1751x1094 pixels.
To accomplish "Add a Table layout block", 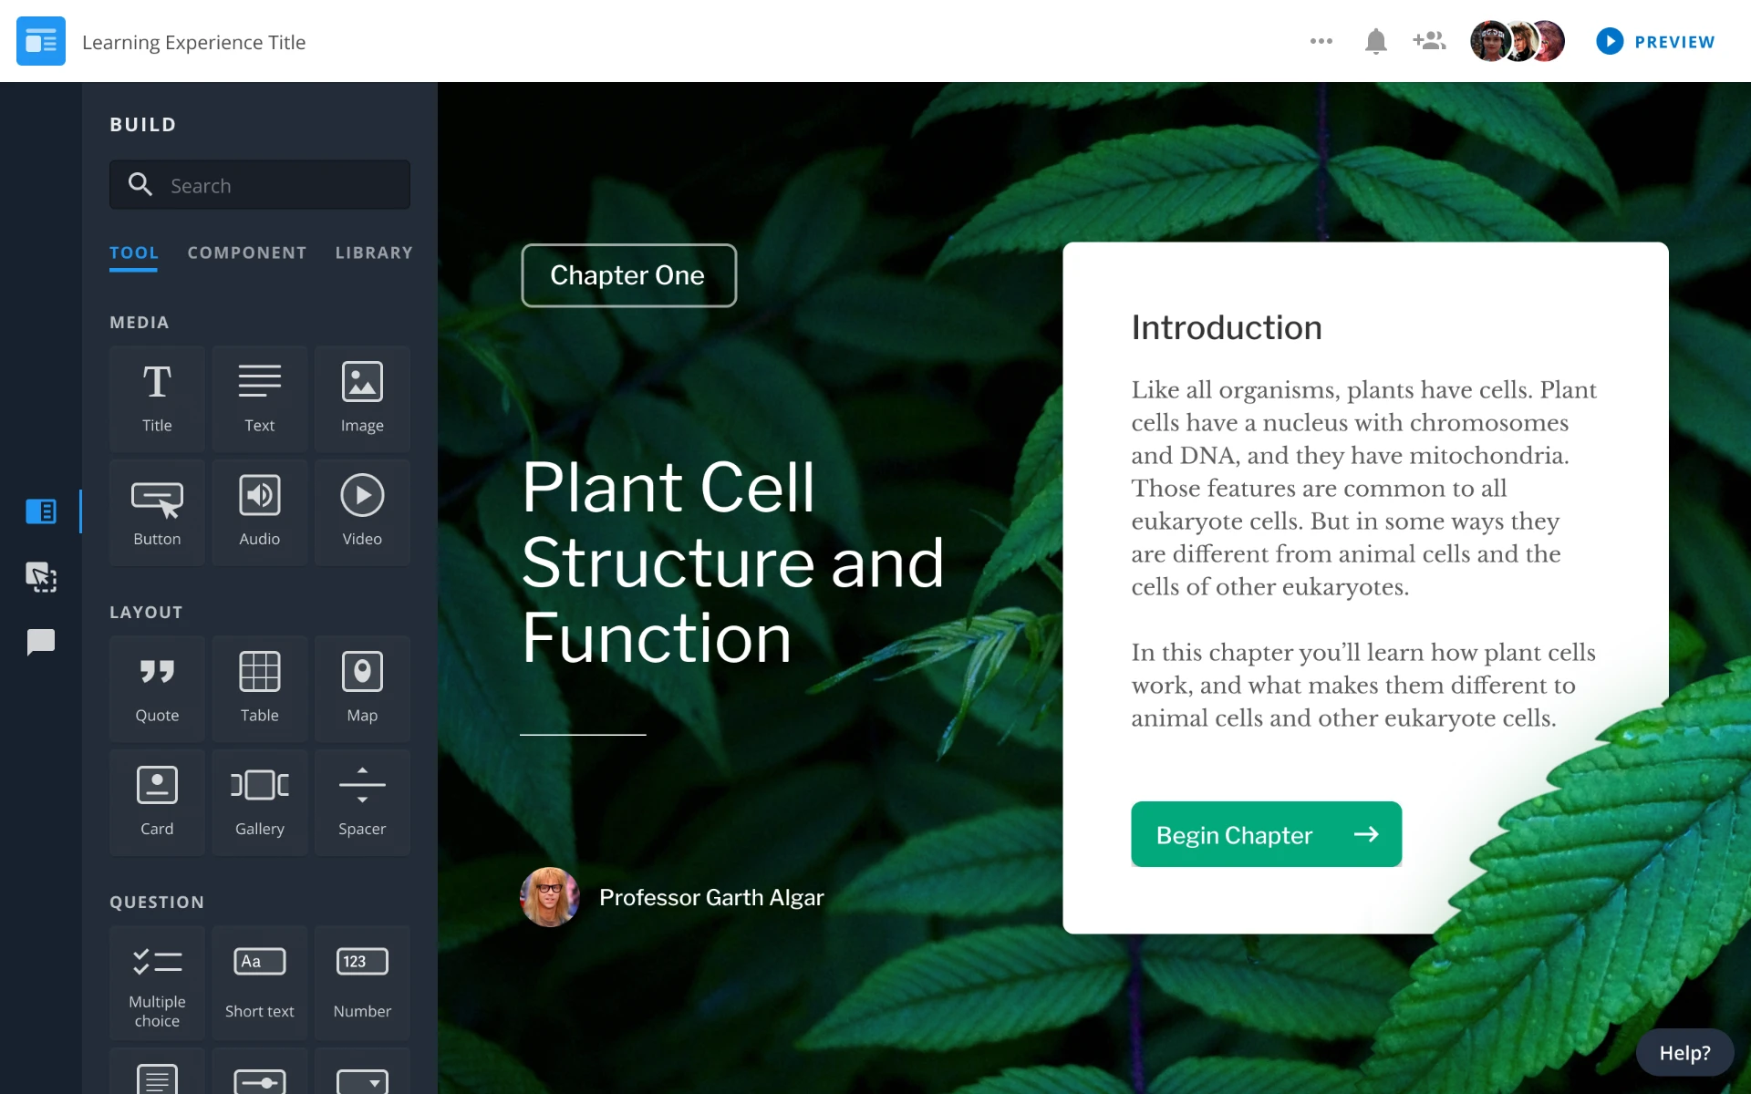I will pos(260,688).
